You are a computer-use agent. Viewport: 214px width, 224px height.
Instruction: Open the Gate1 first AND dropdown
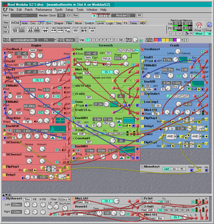click(175, 137)
